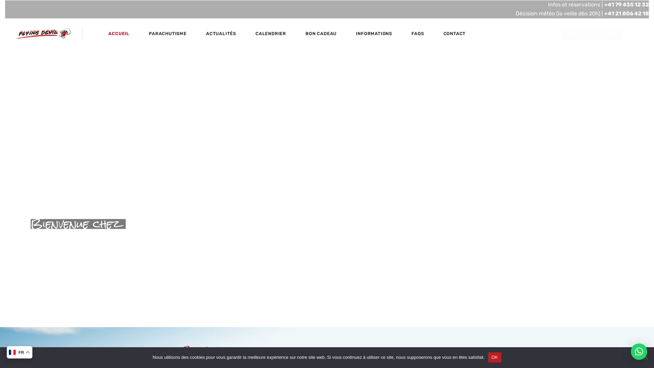Image resolution: width=654 pixels, height=368 pixels.
Task: Click the cookie notice text
Action: (x=318, y=357)
